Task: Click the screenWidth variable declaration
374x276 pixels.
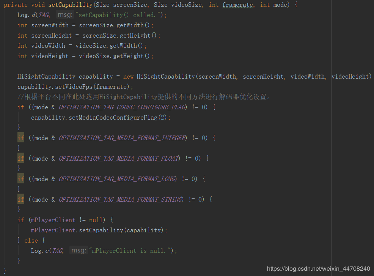Action: point(50,25)
